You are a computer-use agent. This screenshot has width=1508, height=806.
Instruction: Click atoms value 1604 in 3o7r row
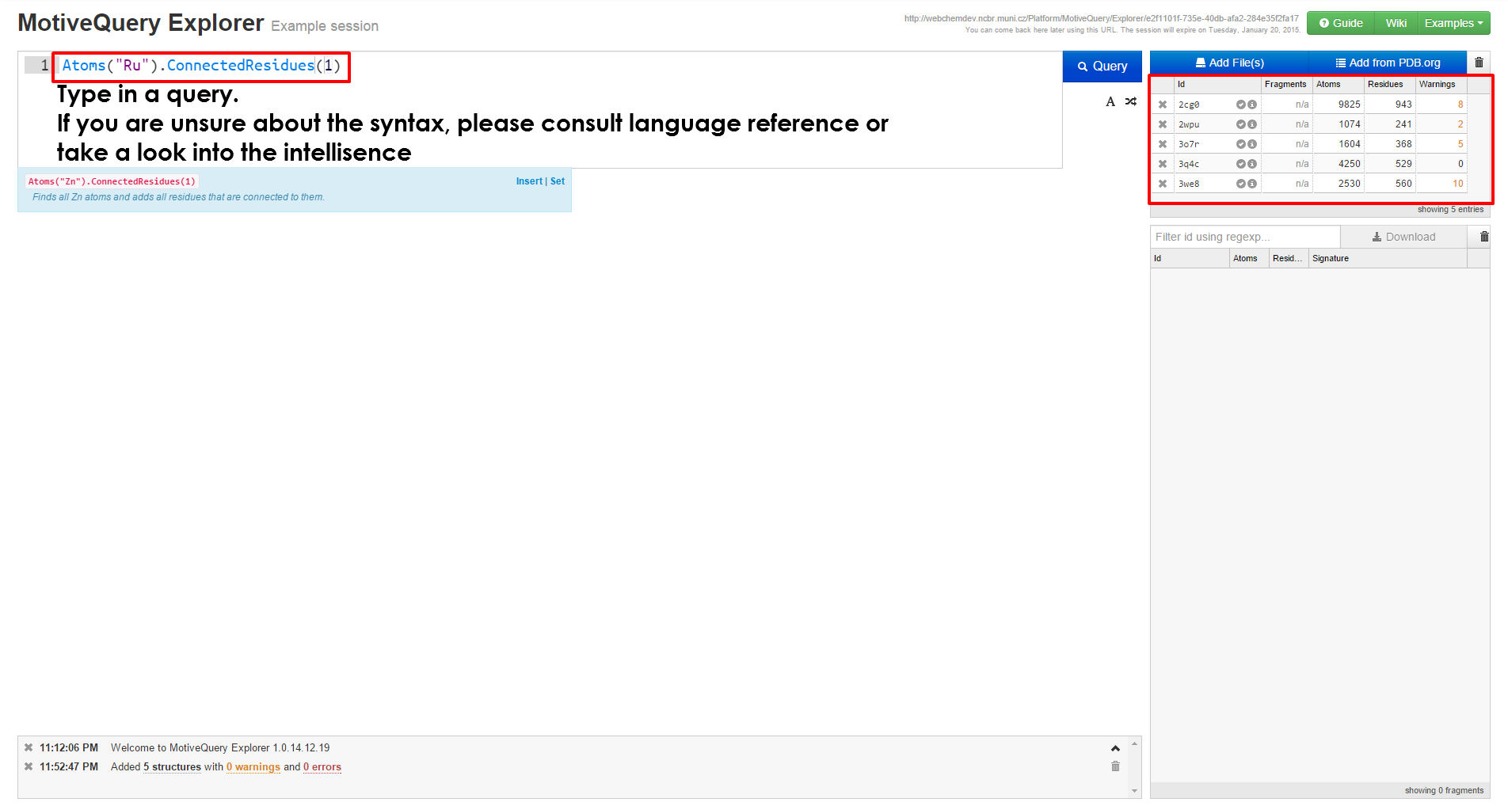pos(1349,144)
